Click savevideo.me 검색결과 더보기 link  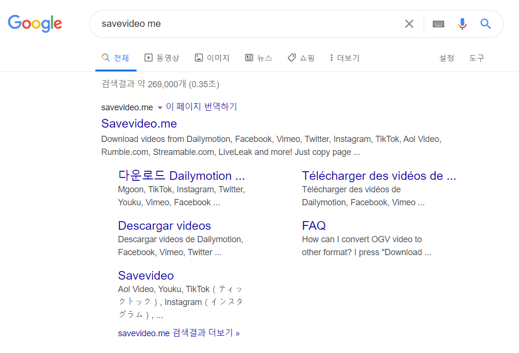[179, 333]
